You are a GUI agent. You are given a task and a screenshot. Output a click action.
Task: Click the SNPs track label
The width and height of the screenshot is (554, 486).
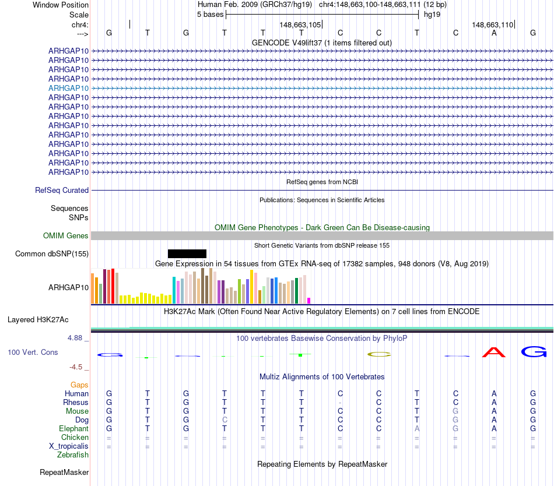point(79,217)
